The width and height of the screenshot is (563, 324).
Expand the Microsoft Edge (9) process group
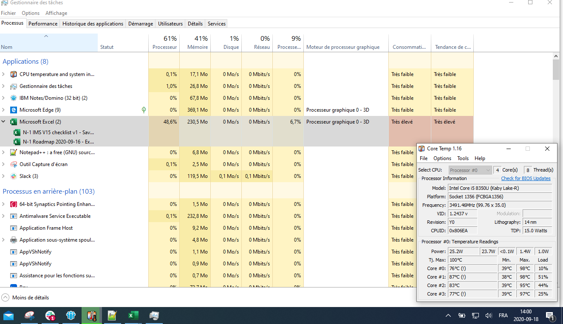pos(3,110)
